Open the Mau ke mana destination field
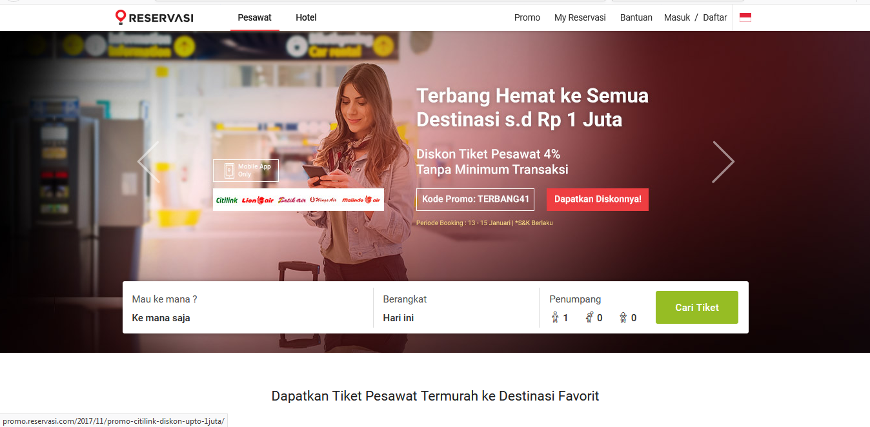Image resolution: width=870 pixels, height=427 pixels. [248, 308]
